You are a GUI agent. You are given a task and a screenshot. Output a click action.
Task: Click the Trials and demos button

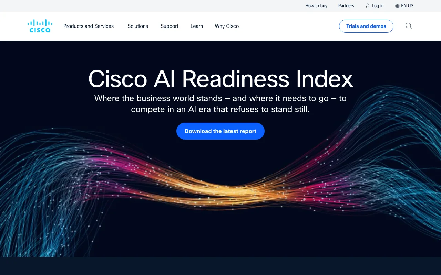point(366,26)
